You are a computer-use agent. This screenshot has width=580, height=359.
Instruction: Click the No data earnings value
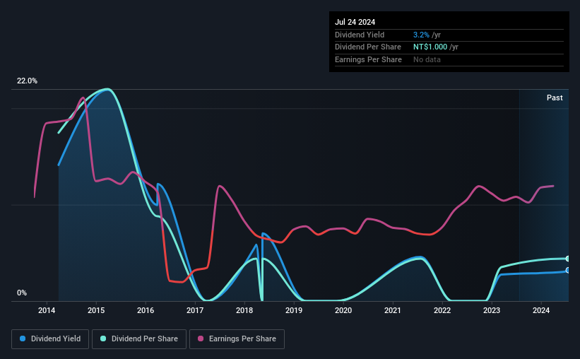427,59
